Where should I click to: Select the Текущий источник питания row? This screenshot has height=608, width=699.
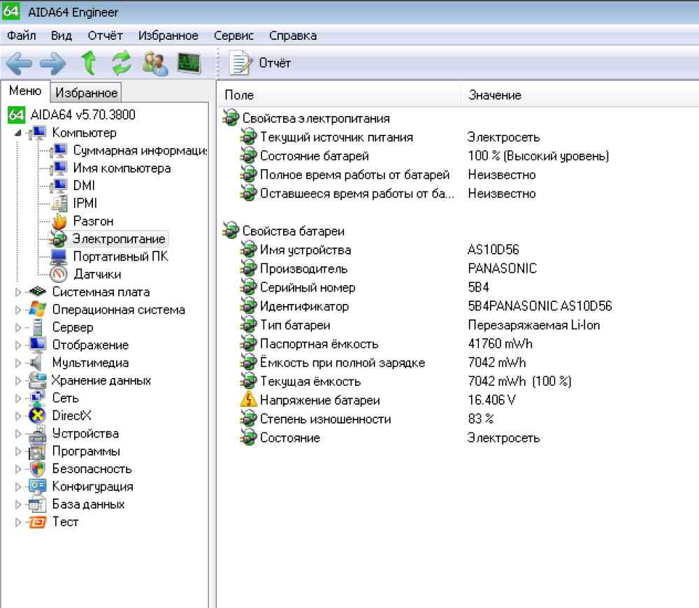tap(459, 137)
